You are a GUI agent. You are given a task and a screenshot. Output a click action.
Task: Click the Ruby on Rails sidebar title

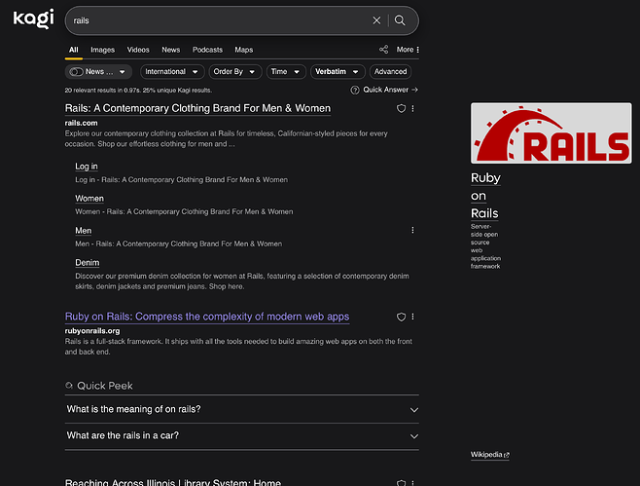(485, 196)
